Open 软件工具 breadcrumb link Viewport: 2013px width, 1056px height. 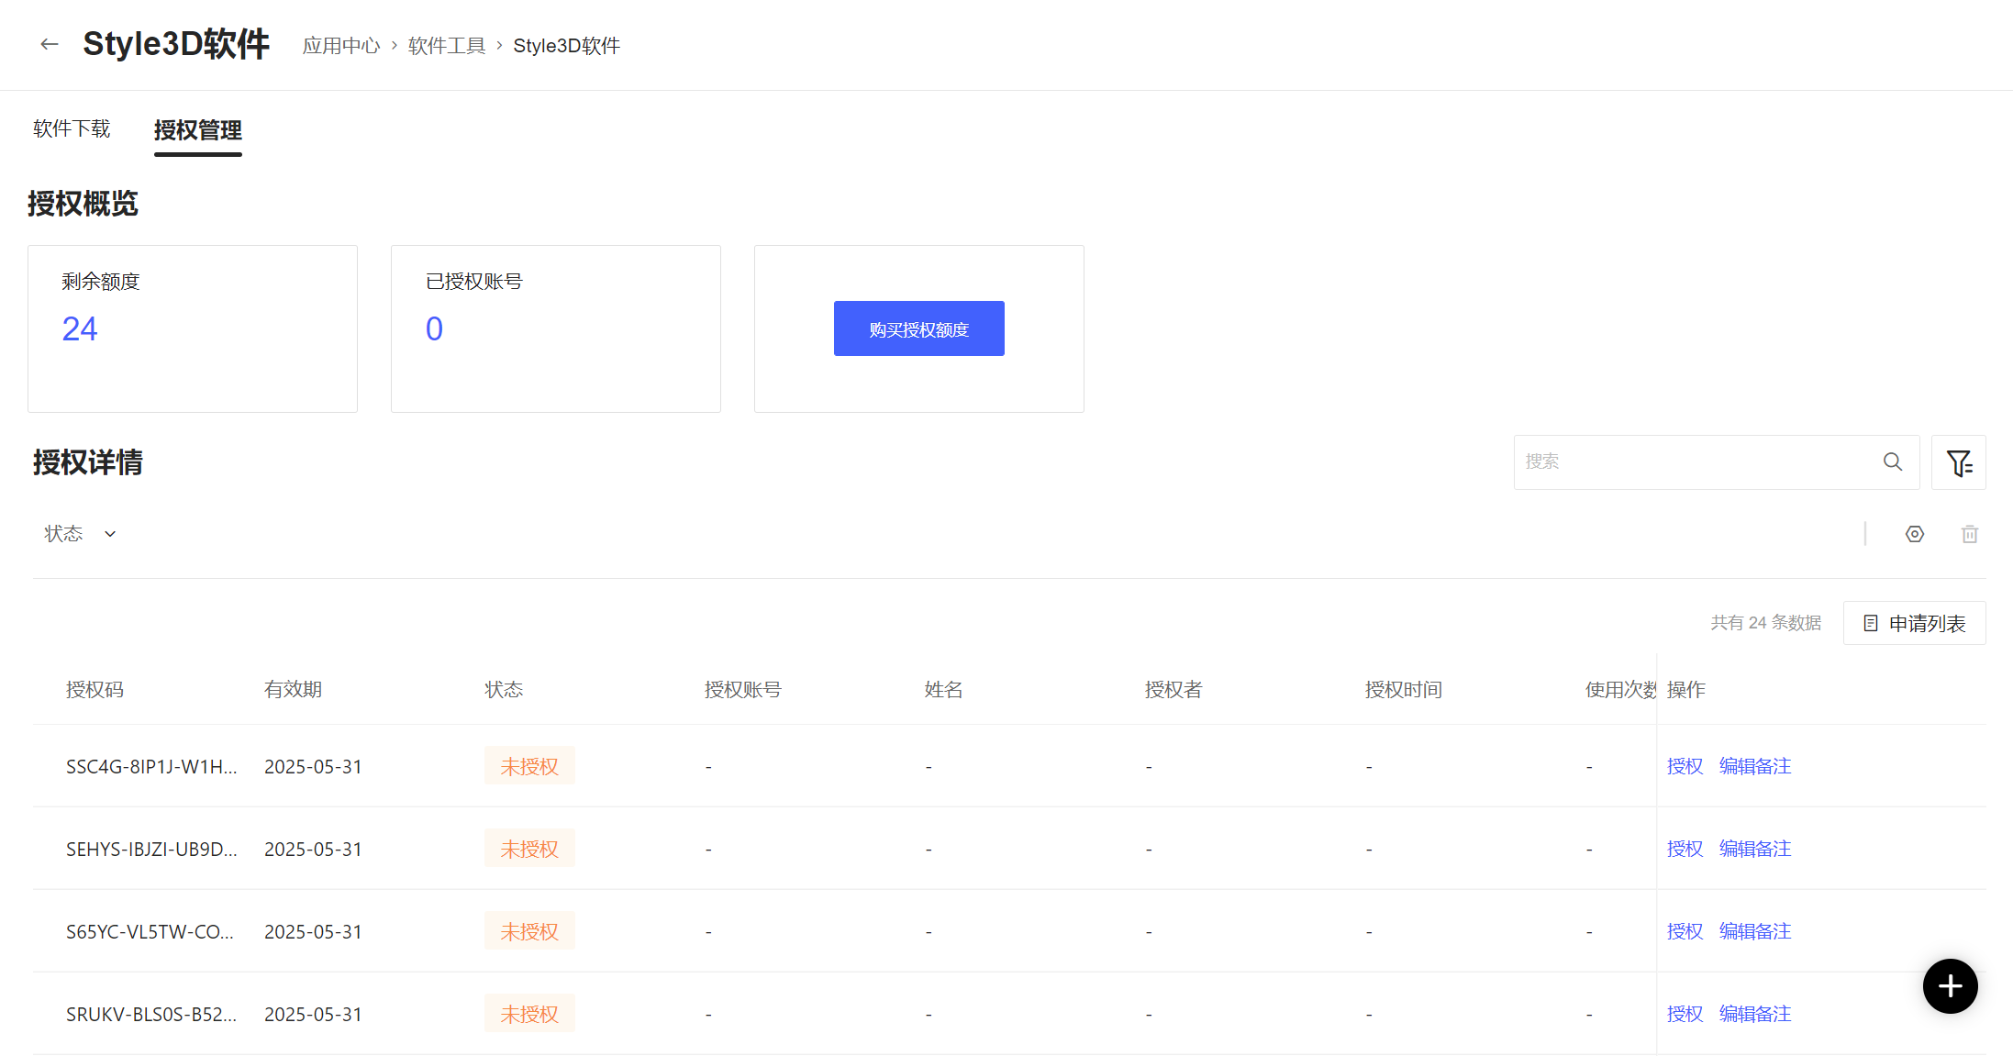click(447, 46)
